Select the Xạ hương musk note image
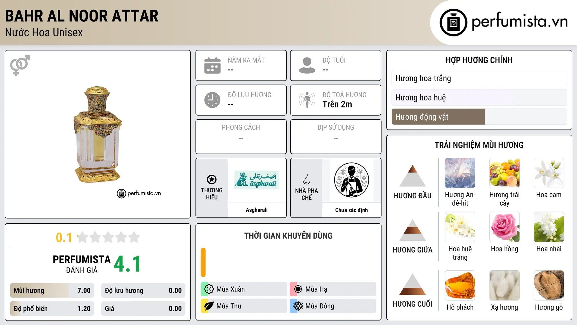The width and height of the screenshot is (577, 325). (505, 286)
